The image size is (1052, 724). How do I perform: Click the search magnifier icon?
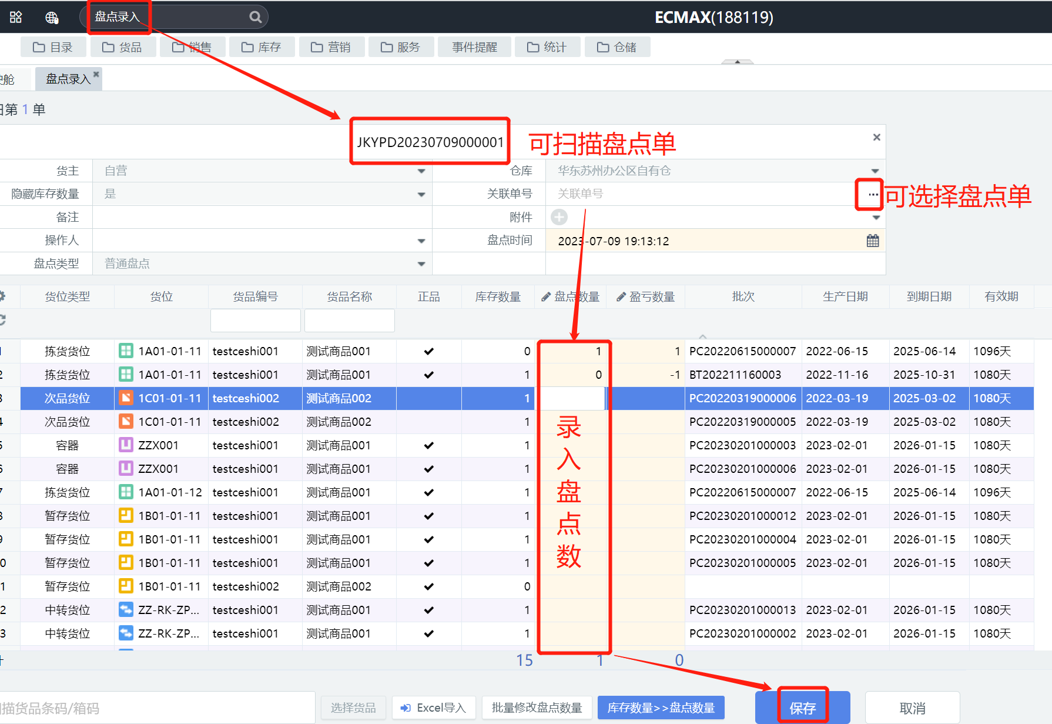(255, 17)
